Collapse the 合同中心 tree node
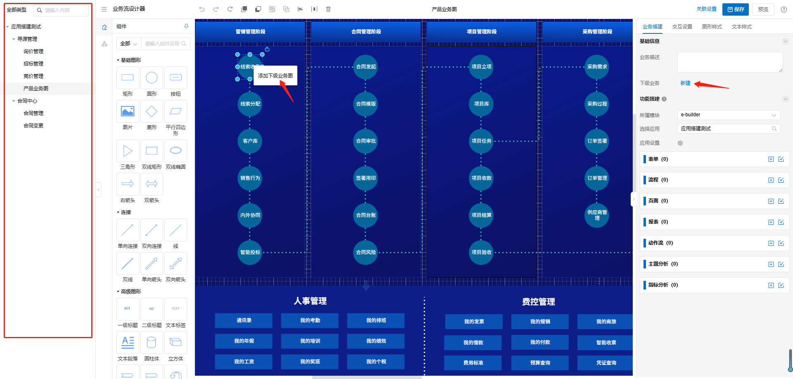 click(14, 101)
